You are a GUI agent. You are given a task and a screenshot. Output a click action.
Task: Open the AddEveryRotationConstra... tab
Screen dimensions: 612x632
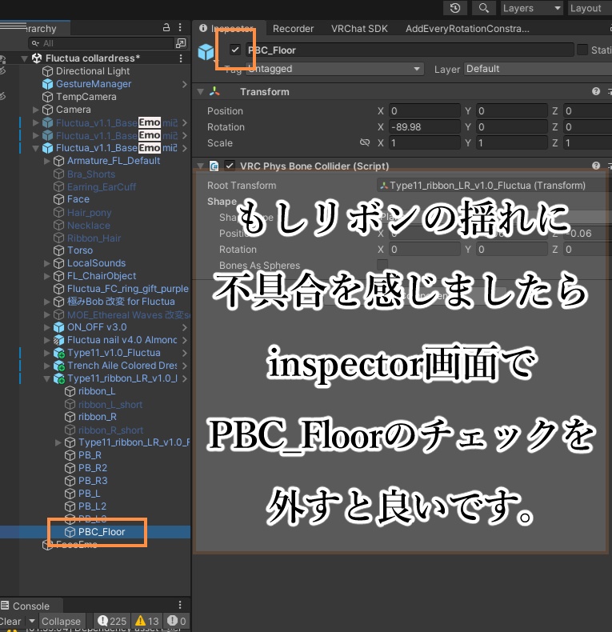point(467,29)
